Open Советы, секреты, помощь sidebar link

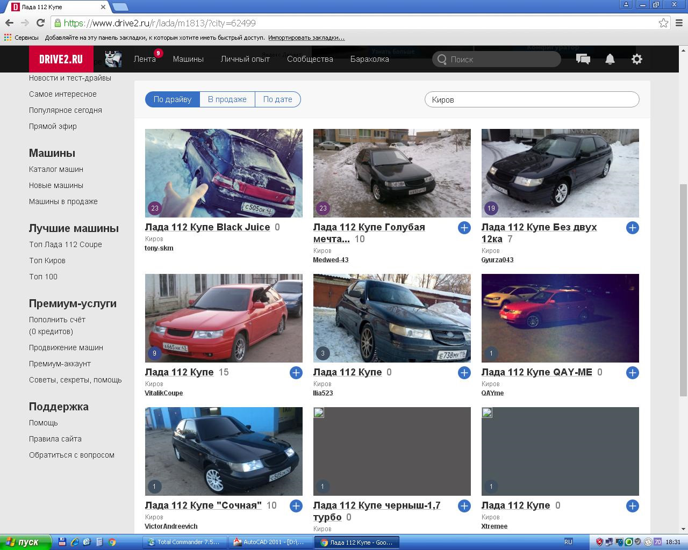point(75,380)
